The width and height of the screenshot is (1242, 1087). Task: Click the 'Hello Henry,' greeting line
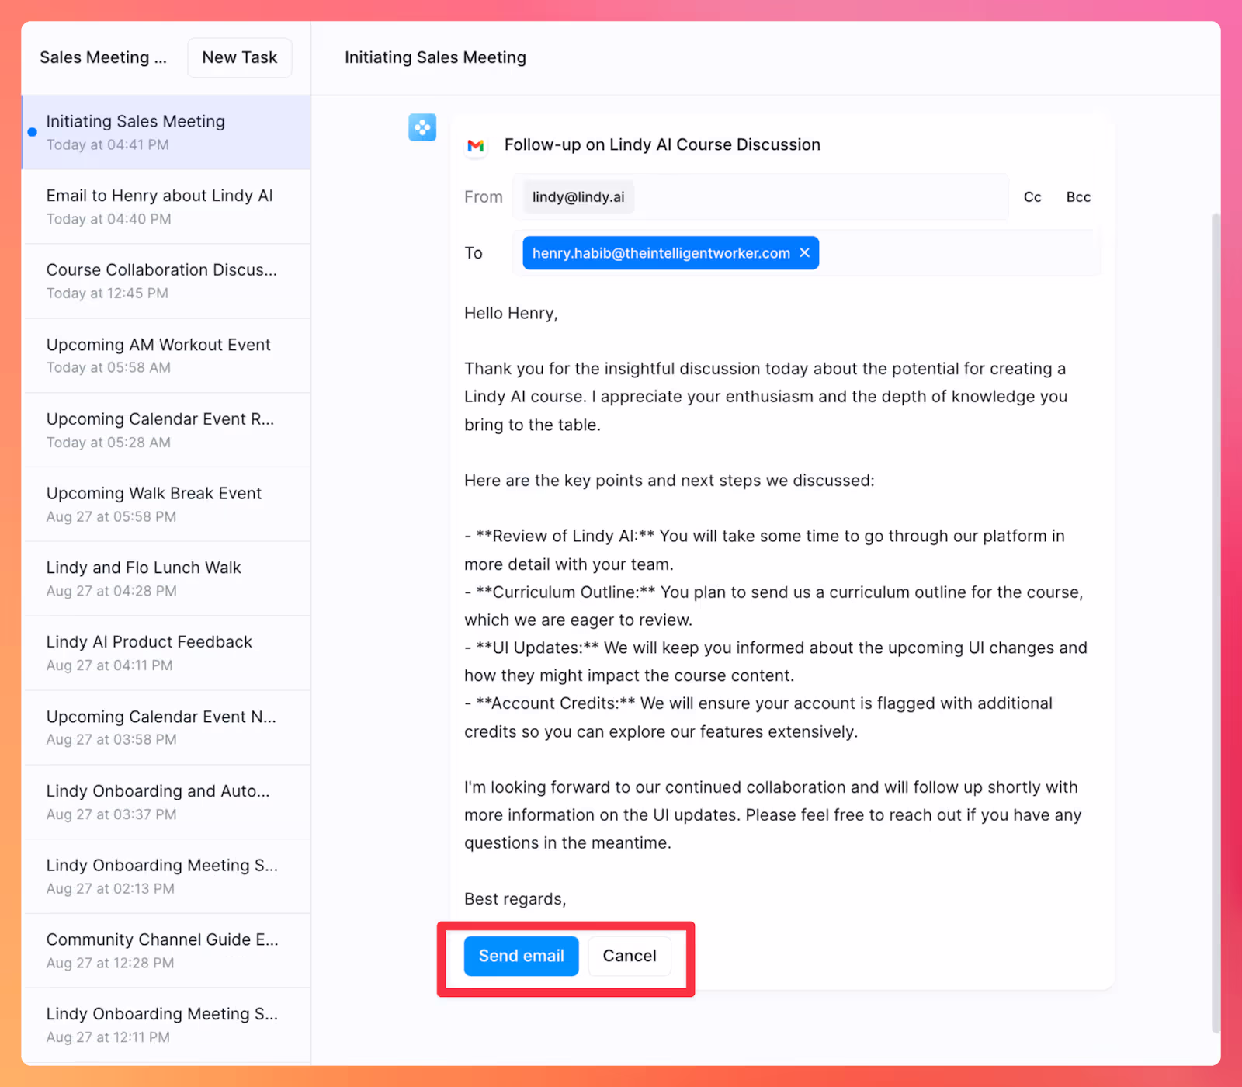tap(511, 313)
